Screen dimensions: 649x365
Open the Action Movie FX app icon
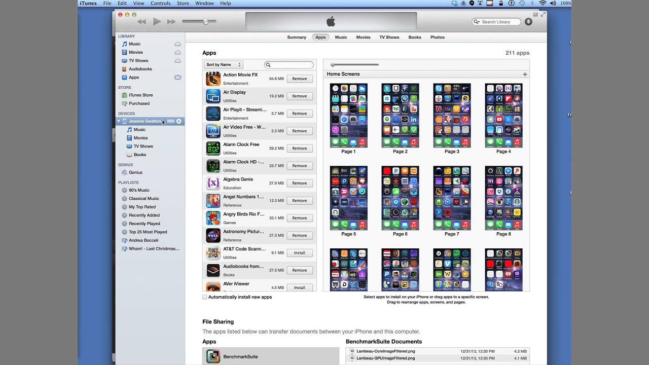click(213, 79)
